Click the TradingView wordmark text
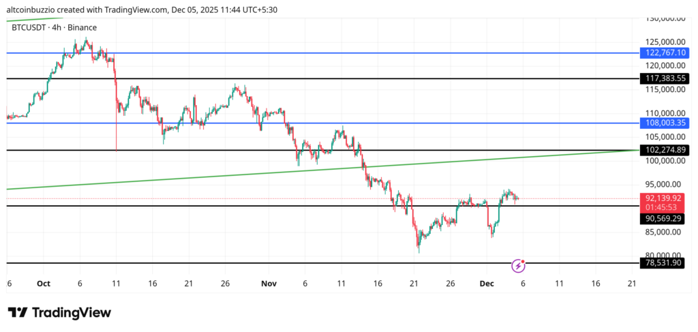Viewport: 698px width, 332px height. point(72,312)
